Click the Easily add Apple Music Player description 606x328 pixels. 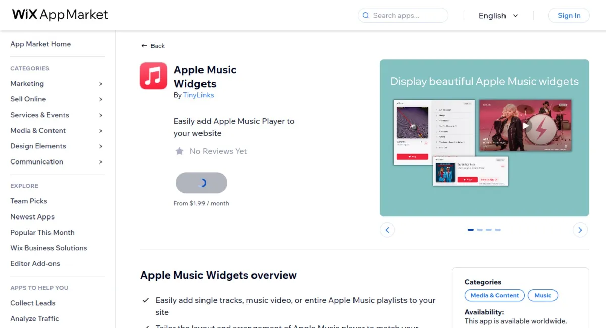[x=234, y=127]
